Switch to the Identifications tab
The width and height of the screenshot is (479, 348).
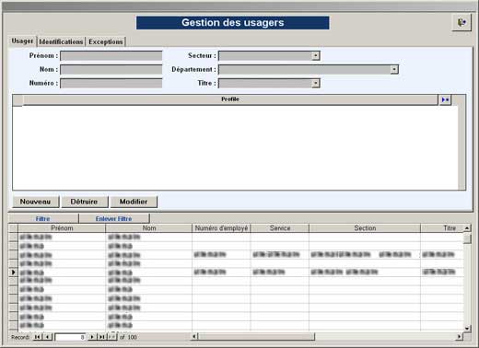[x=61, y=41]
